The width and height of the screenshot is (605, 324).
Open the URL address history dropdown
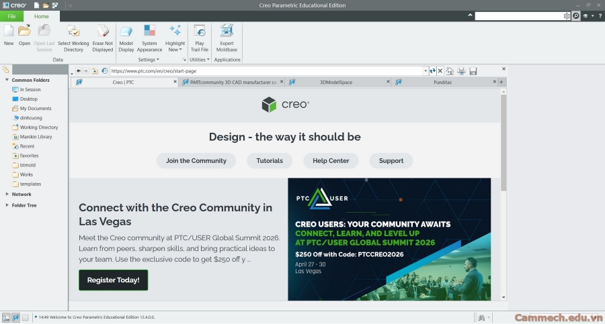pyautogui.click(x=426, y=71)
